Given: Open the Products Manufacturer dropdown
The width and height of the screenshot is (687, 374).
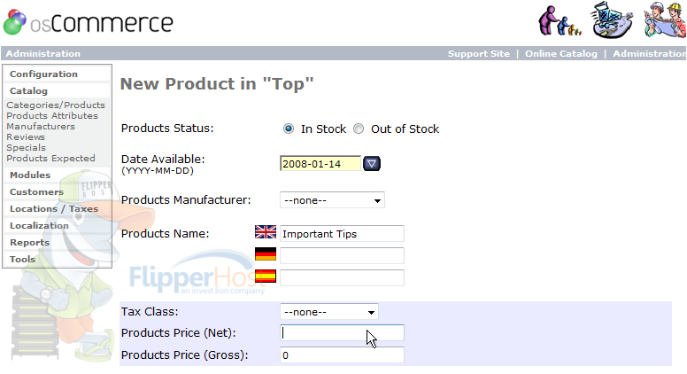Looking at the screenshot, I should pyautogui.click(x=332, y=200).
